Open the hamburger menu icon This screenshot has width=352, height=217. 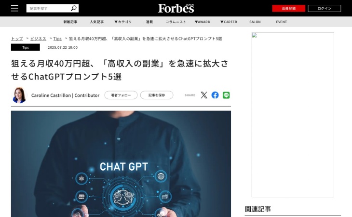(x=14, y=8)
